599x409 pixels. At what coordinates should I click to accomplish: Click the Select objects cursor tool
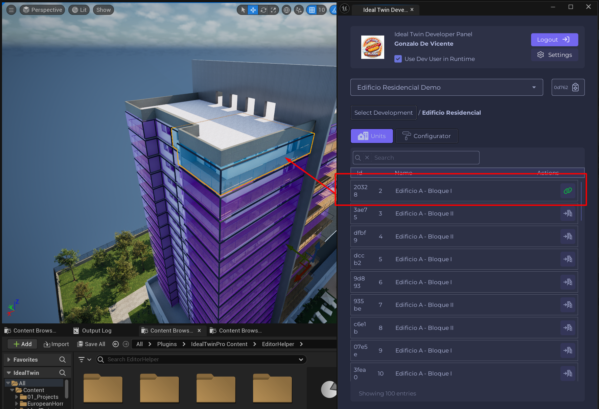[x=243, y=10]
